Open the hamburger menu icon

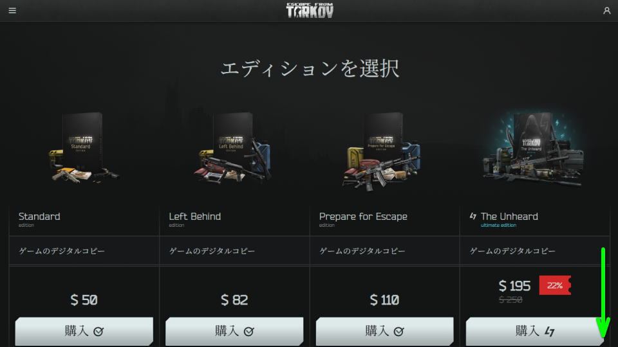coord(12,11)
